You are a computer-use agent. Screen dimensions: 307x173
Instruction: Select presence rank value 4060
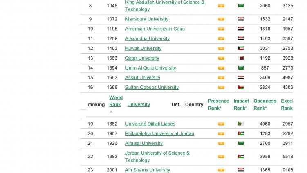coord(265,124)
